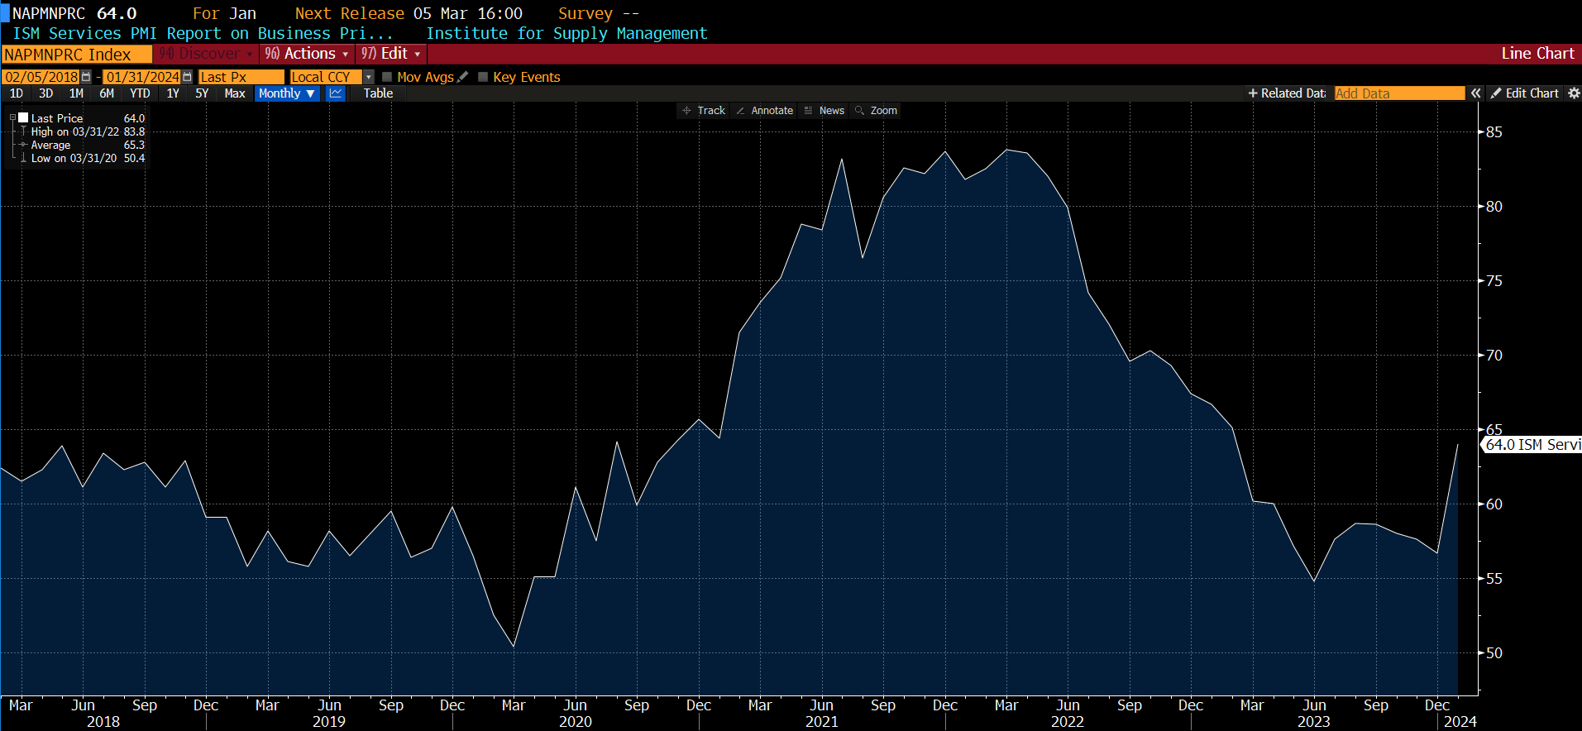Viewport: 1582px width, 731px height.
Task: Open the 97) Edit menu
Action: coord(391,54)
